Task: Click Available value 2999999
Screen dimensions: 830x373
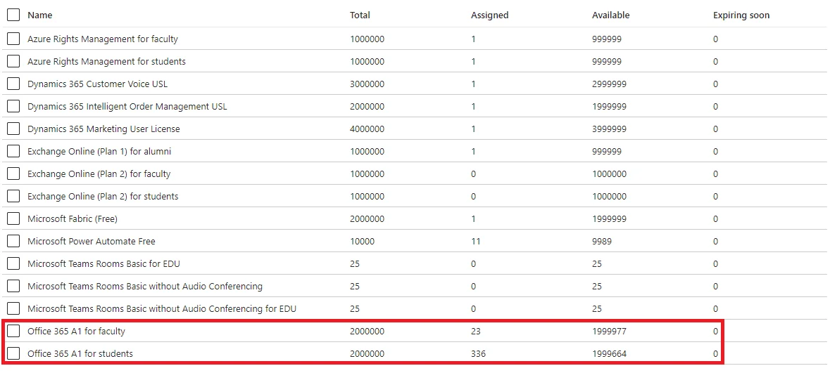Action: coord(609,84)
